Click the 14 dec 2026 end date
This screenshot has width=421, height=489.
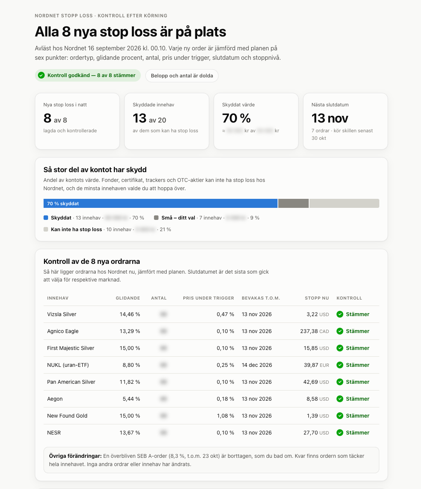click(257, 365)
